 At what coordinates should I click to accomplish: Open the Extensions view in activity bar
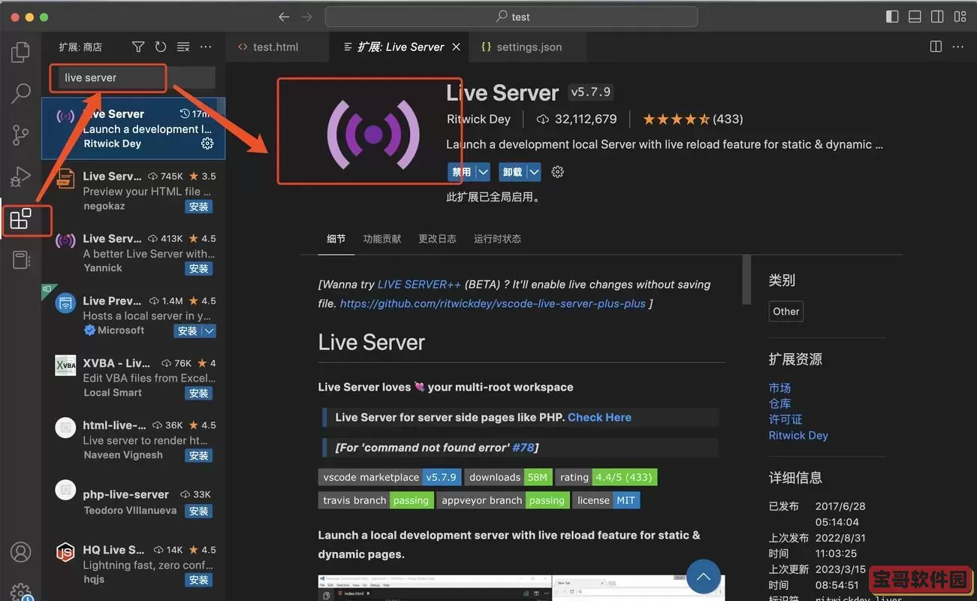coord(21,219)
